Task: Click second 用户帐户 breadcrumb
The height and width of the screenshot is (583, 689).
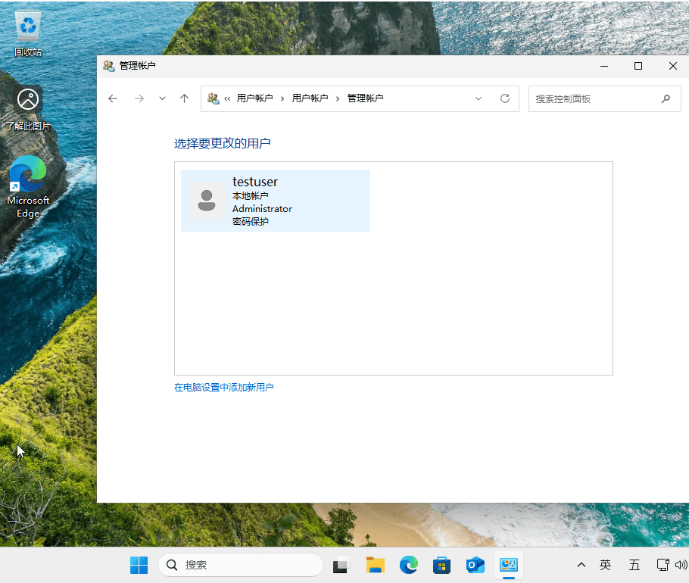Action: (x=310, y=98)
